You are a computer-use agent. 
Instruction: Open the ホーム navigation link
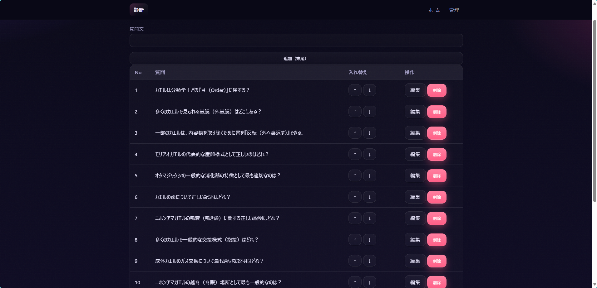(434, 10)
